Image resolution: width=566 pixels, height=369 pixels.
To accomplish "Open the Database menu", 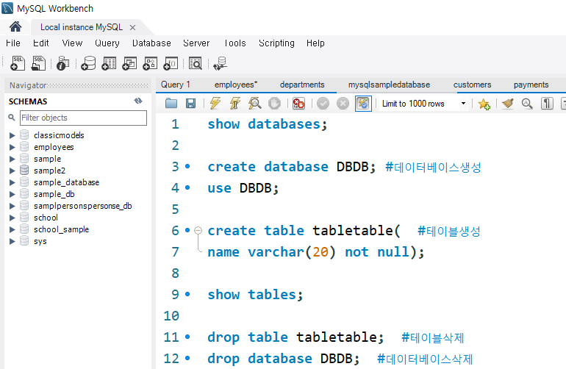I will click(x=151, y=43).
